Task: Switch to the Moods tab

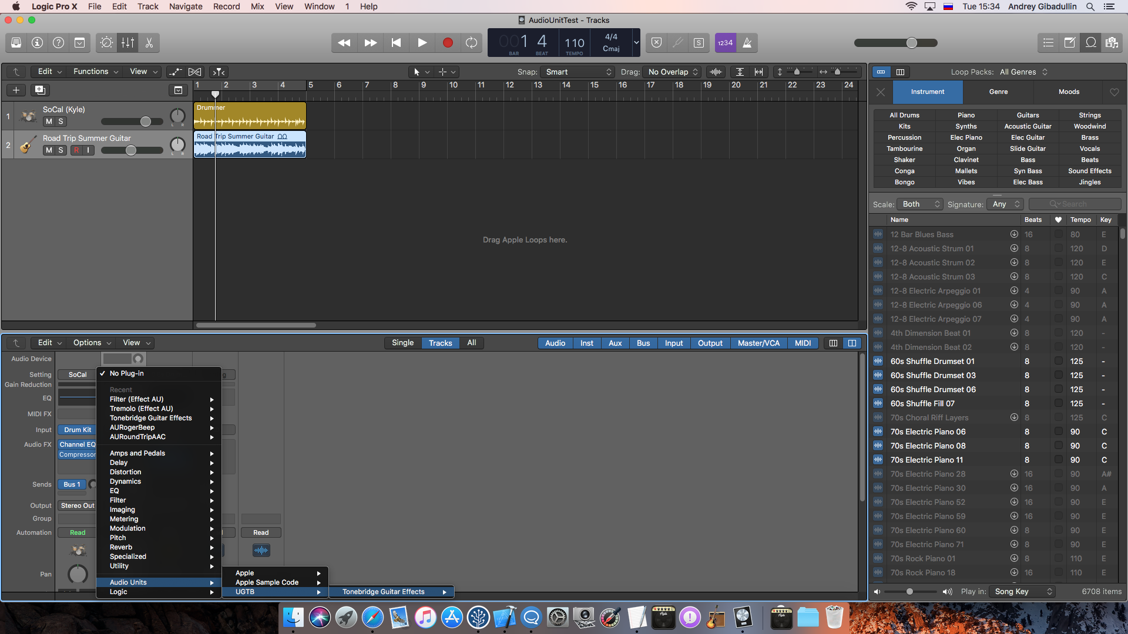Action: [x=1069, y=92]
